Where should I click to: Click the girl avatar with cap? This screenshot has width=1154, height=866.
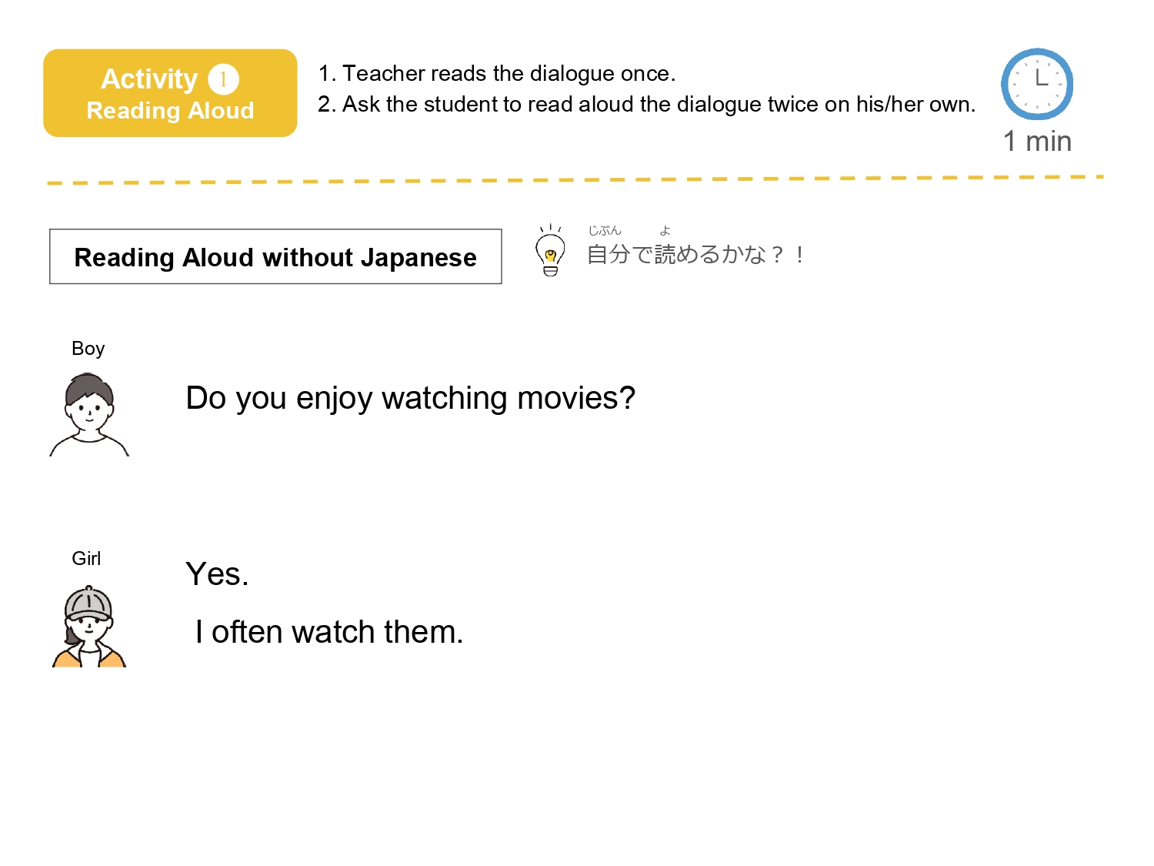(x=89, y=627)
